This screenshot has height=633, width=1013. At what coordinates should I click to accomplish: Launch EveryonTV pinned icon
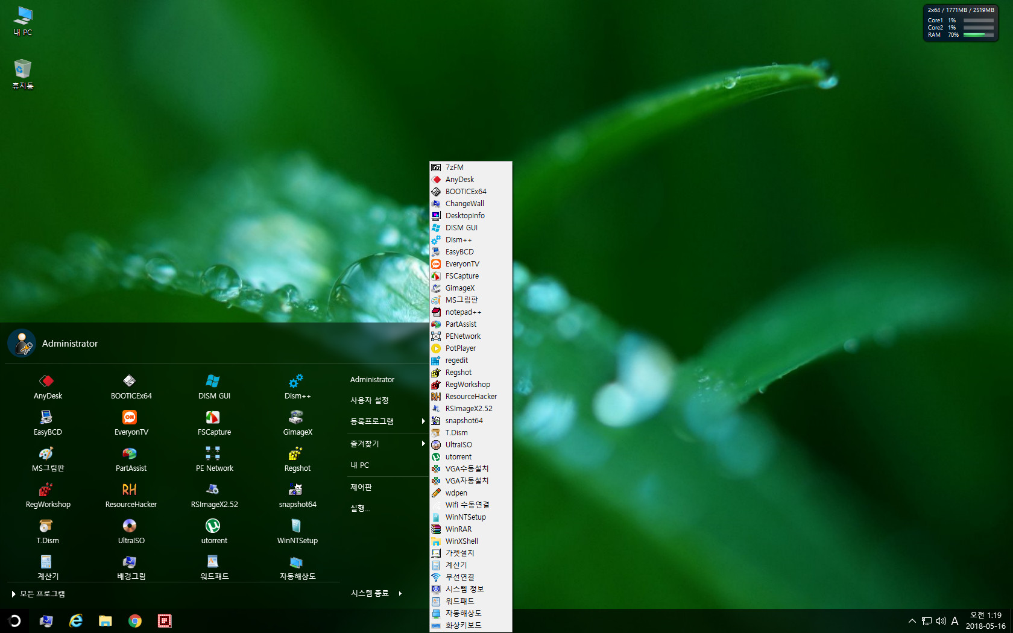[x=131, y=423]
